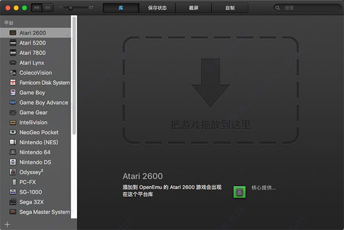Click the Atari 2600 heading in main pane
Viewport: 344px width, 230px height.
143,176
